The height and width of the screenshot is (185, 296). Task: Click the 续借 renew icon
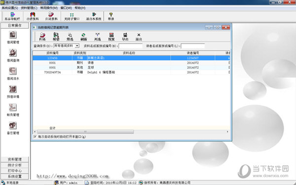pos(56,37)
